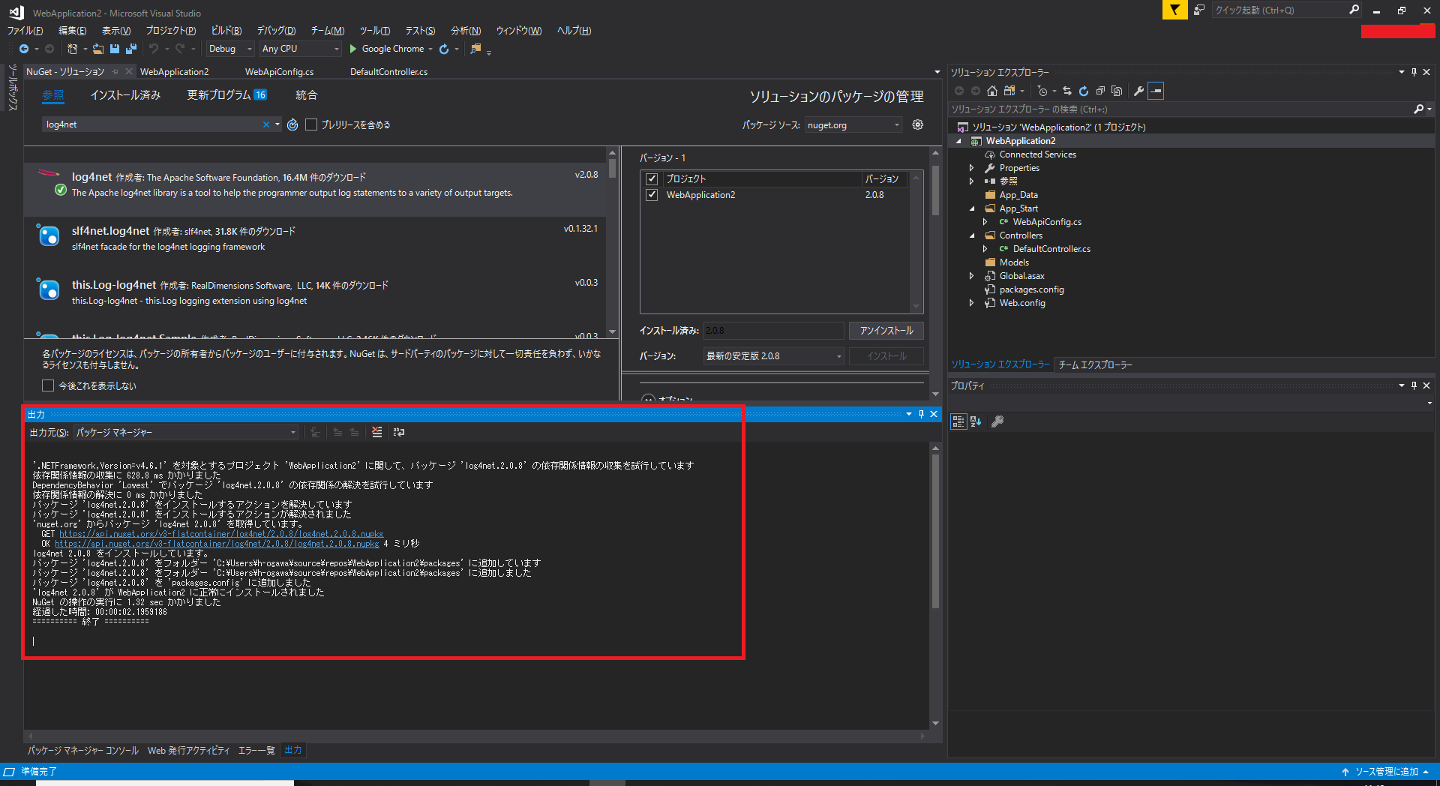1440x786 pixels.
Task: Save the current file with the disk icon
Action: pyautogui.click(x=115, y=49)
